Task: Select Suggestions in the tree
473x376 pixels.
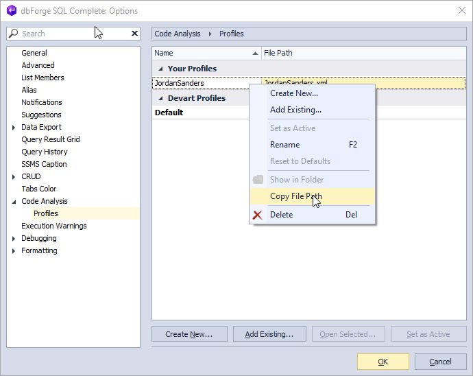Action: click(x=41, y=115)
